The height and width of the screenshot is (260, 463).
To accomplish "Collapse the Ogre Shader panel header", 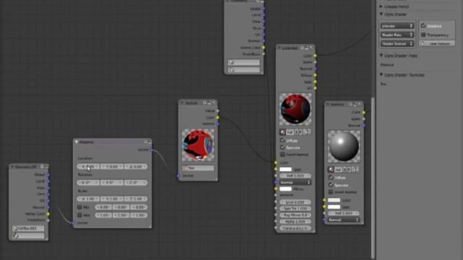I will pos(381,14).
